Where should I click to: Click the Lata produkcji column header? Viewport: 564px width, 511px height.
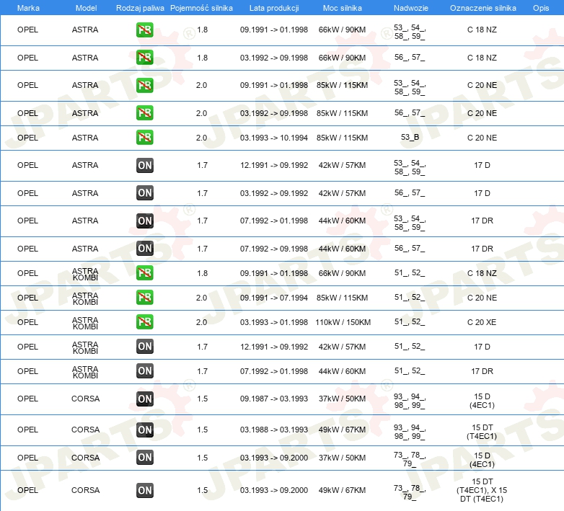pyautogui.click(x=274, y=8)
